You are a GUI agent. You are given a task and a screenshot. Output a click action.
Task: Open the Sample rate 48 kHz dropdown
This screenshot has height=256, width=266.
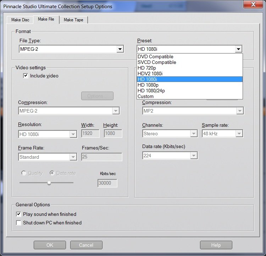click(222, 134)
